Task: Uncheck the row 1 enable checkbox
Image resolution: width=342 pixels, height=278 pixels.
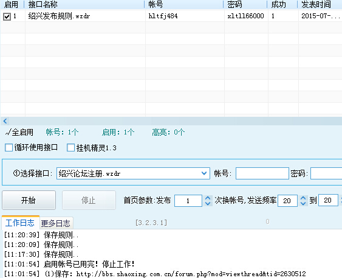Action: [7, 16]
